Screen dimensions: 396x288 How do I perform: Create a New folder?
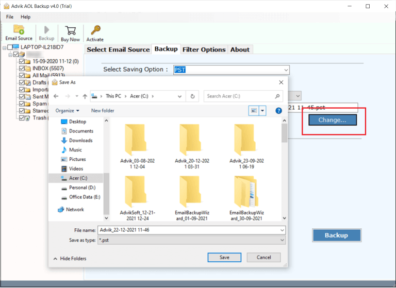click(103, 111)
